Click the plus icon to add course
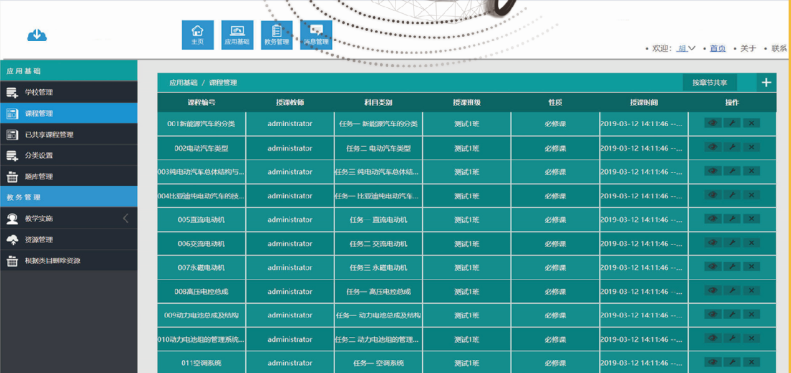 click(x=767, y=82)
